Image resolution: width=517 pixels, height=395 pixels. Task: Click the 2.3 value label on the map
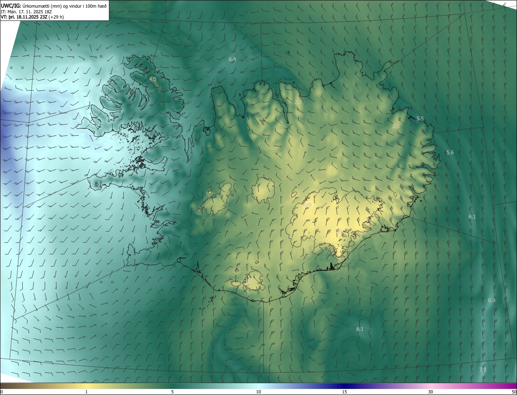(396, 126)
